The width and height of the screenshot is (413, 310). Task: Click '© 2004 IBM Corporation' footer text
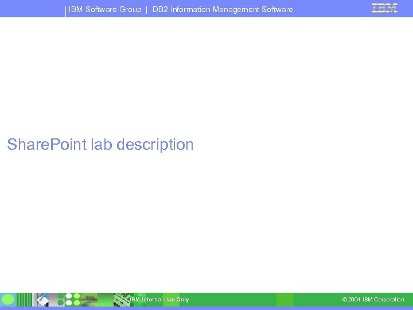click(373, 300)
